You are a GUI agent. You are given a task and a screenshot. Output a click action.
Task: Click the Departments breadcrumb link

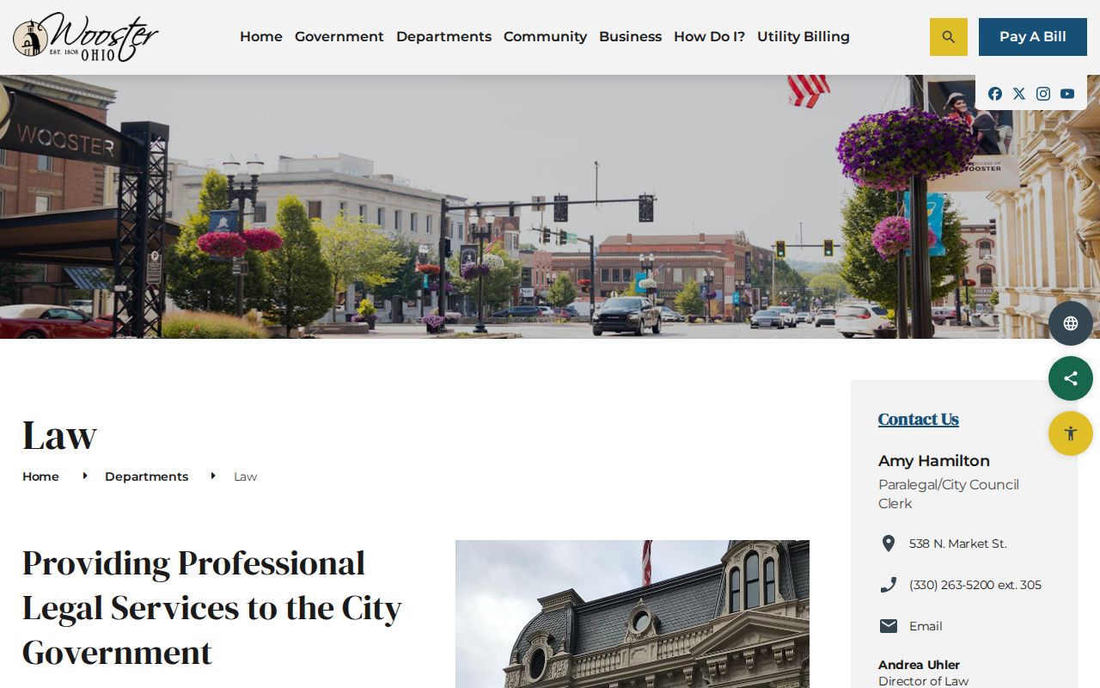(x=146, y=476)
